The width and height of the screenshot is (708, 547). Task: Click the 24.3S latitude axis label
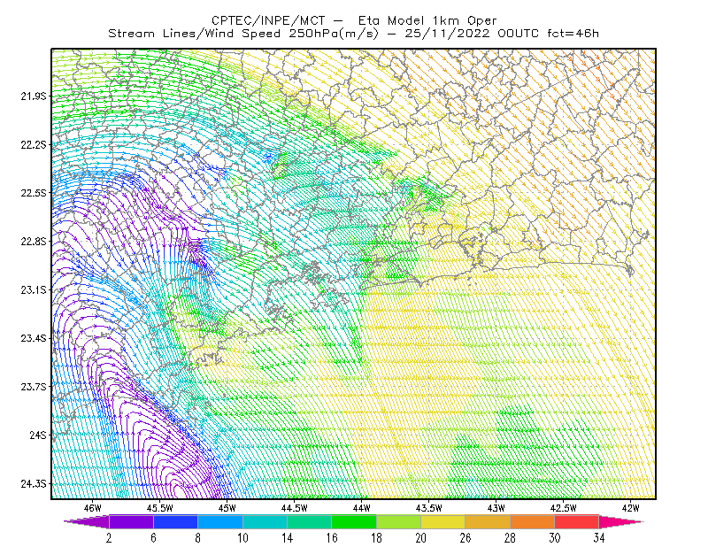tap(34, 484)
